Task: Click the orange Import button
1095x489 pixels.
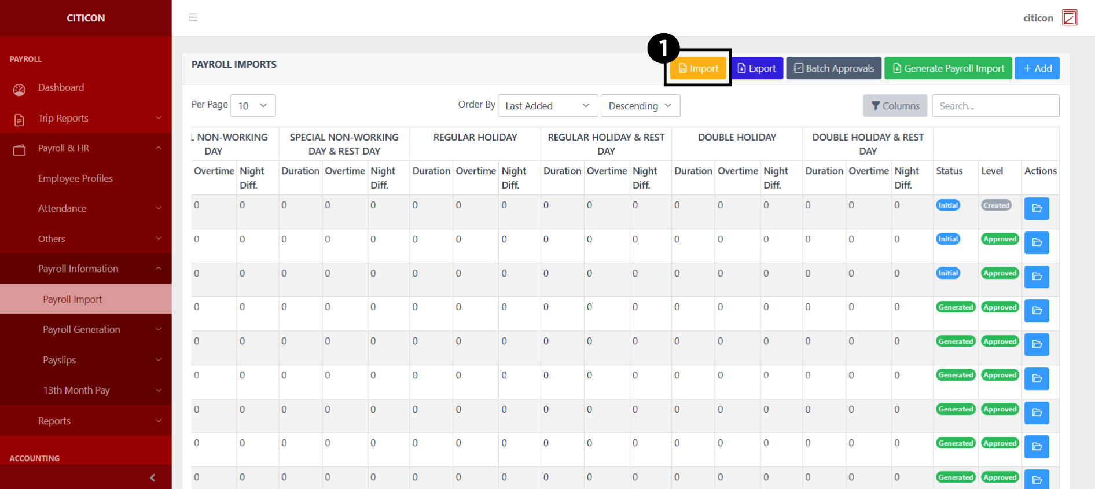Action: [x=698, y=68]
